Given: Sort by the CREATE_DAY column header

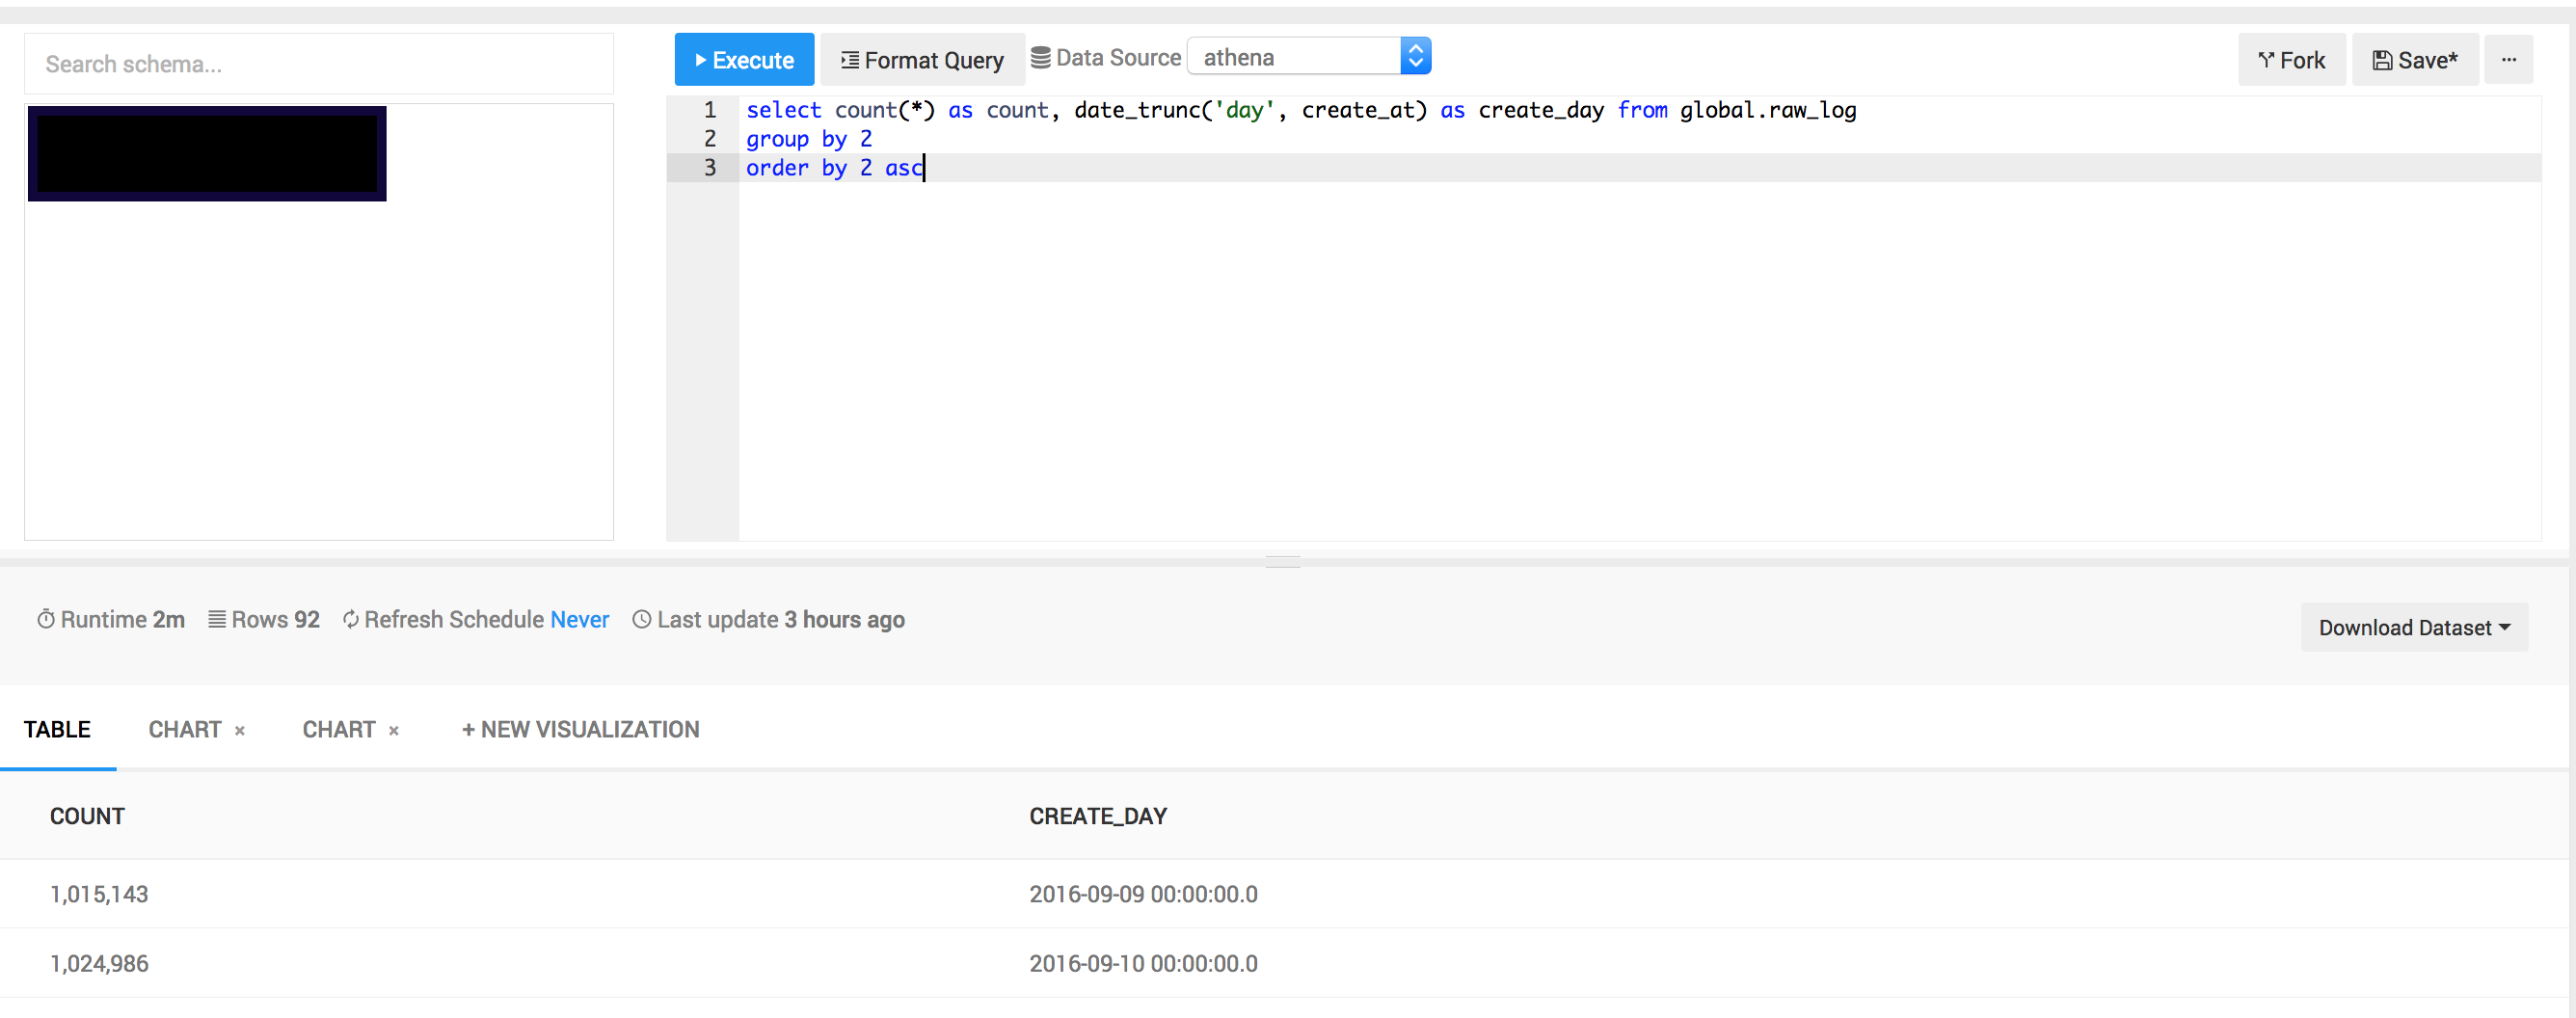Looking at the screenshot, I should [1097, 816].
